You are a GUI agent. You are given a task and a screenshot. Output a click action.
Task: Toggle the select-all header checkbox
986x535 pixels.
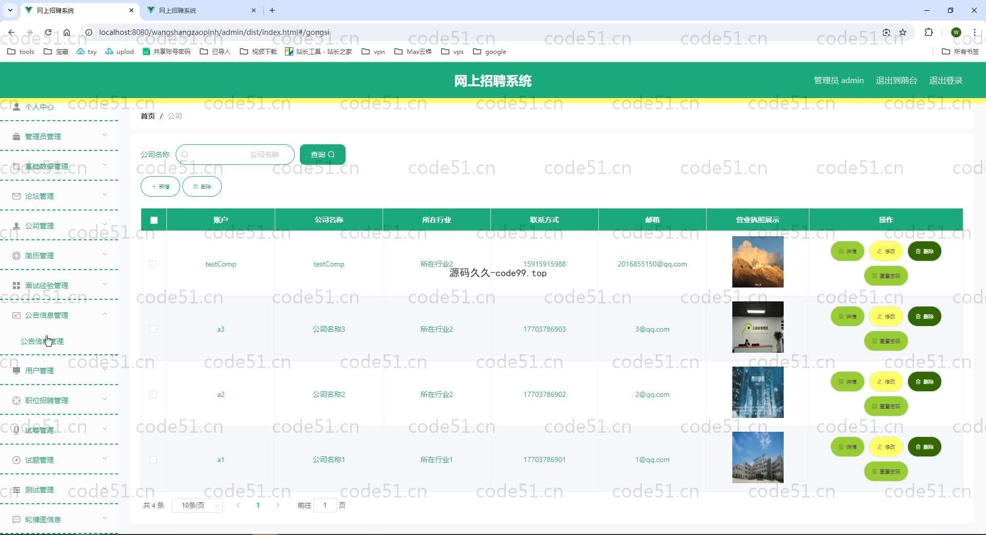pyautogui.click(x=154, y=220)
